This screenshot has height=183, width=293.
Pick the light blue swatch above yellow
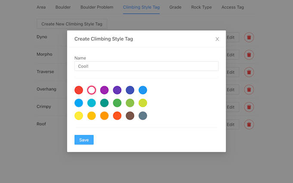[x=79, y=103]
